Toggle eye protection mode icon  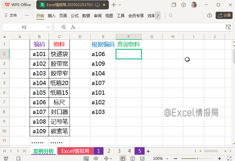96,158
